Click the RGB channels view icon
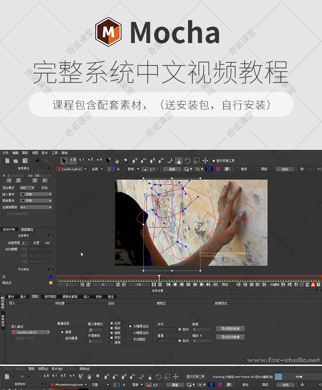 click(x=111, y=169)
